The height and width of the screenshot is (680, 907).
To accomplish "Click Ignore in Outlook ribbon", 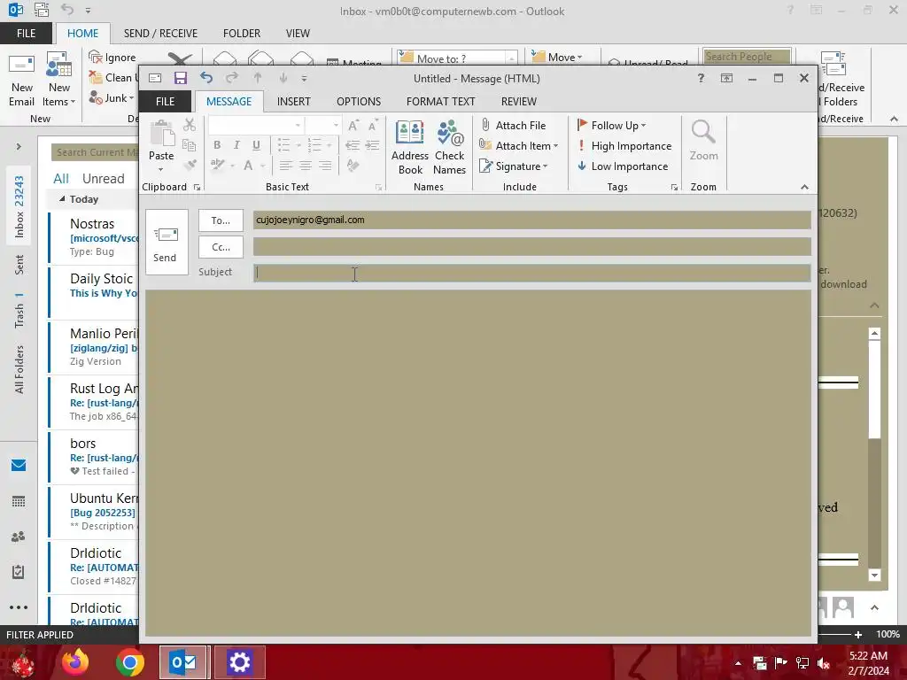I will 112,58.
